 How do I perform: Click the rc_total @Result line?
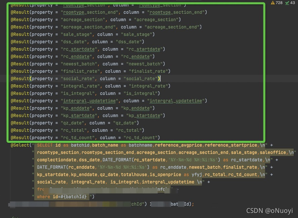(77, 130)
